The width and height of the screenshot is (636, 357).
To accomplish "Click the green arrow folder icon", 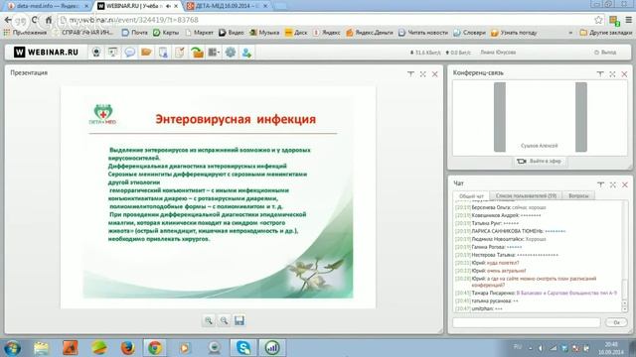I will coord(197,53).
